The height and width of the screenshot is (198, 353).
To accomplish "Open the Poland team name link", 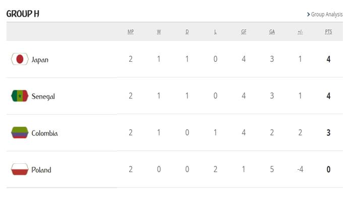I will pos(41,170).
